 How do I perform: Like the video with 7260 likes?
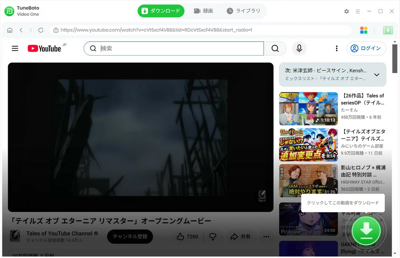point(187,236)
